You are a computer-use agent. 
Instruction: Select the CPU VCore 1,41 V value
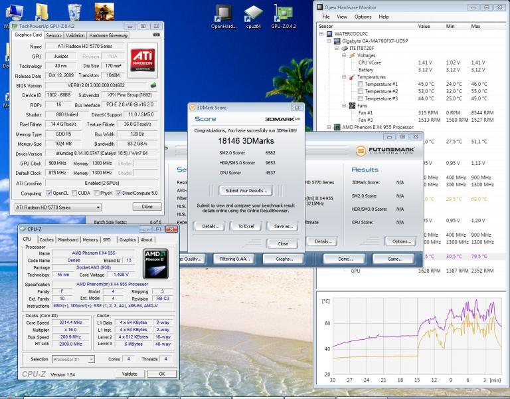pos(425,63)
